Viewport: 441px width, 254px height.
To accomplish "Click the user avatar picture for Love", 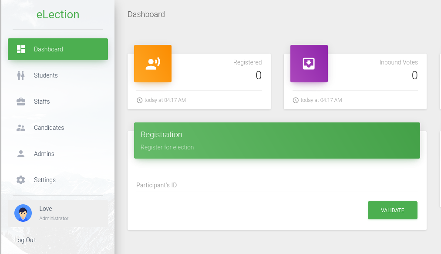I will pos(23,213).
